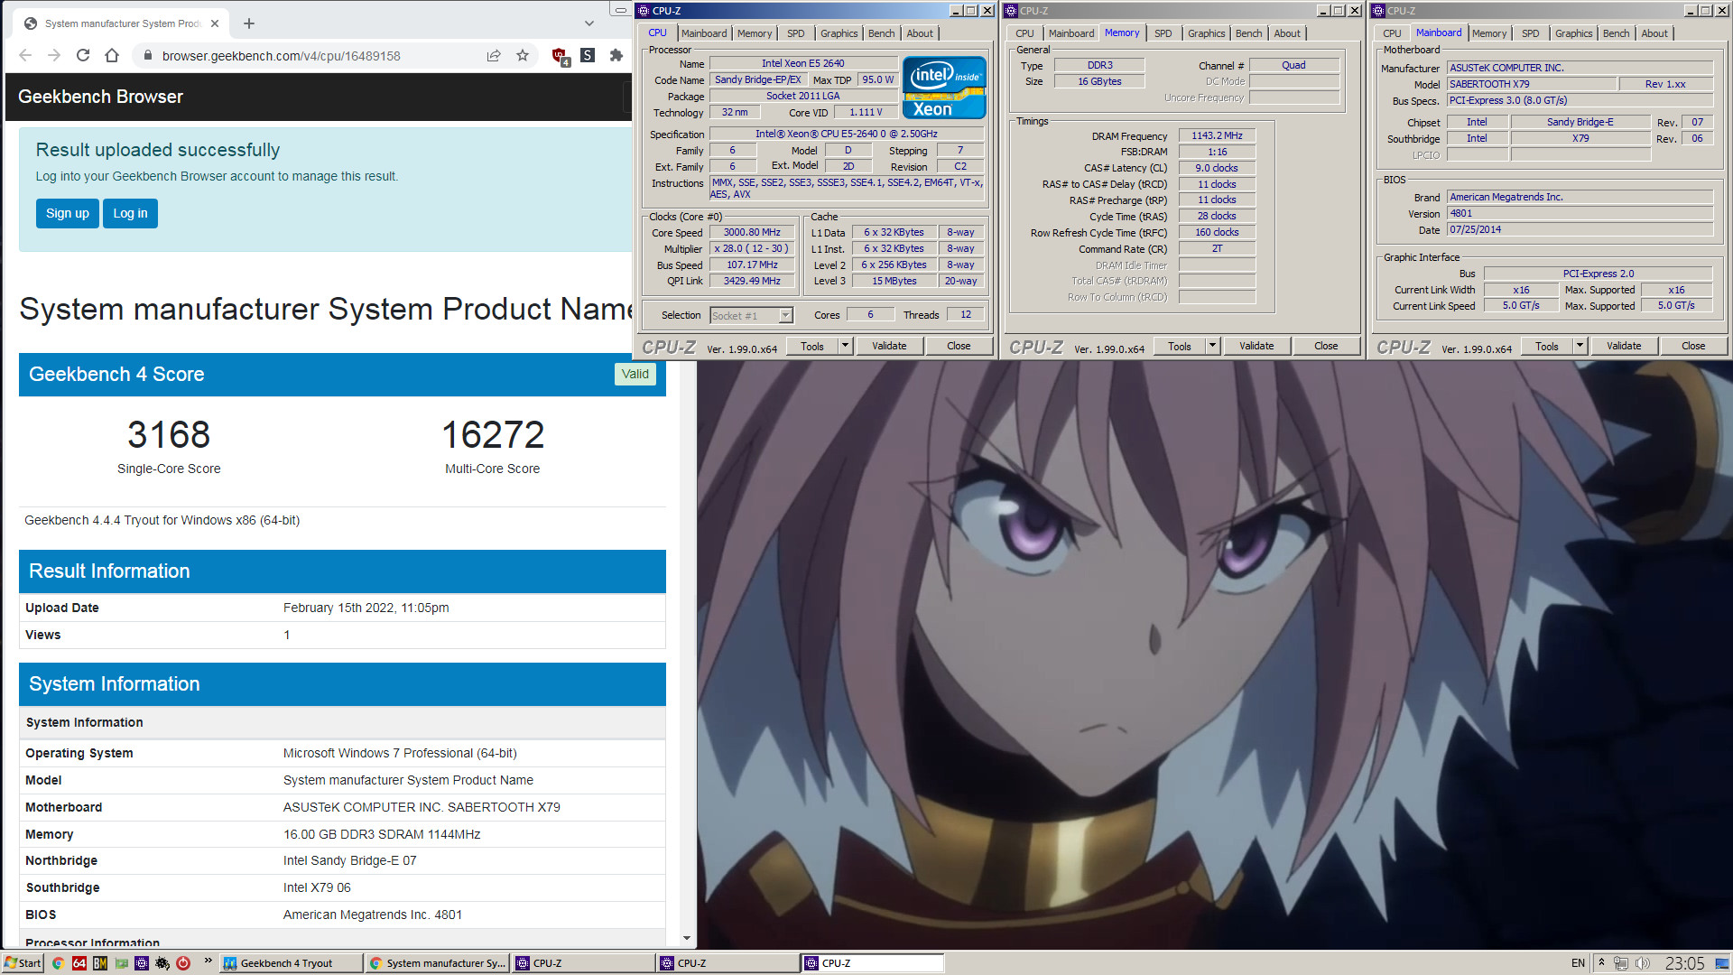Click Tools button in Mainboard CPU-Z window

pyautogui.click(x=1547, y=346)
